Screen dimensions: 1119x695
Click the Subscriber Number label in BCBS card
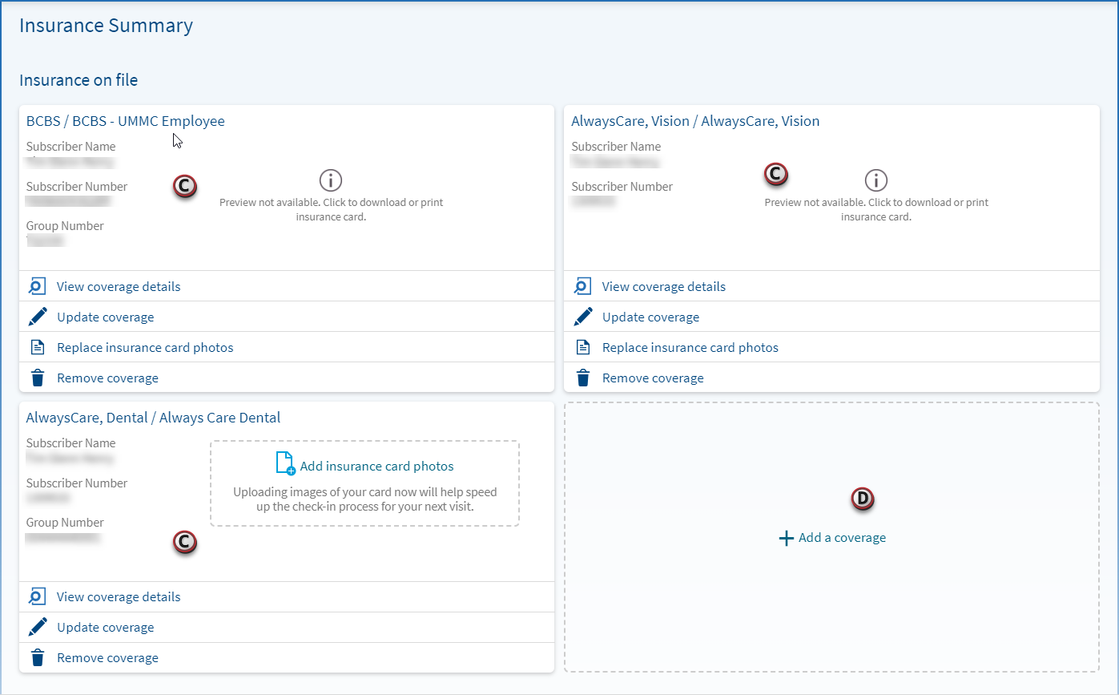[x=77, y=187]
